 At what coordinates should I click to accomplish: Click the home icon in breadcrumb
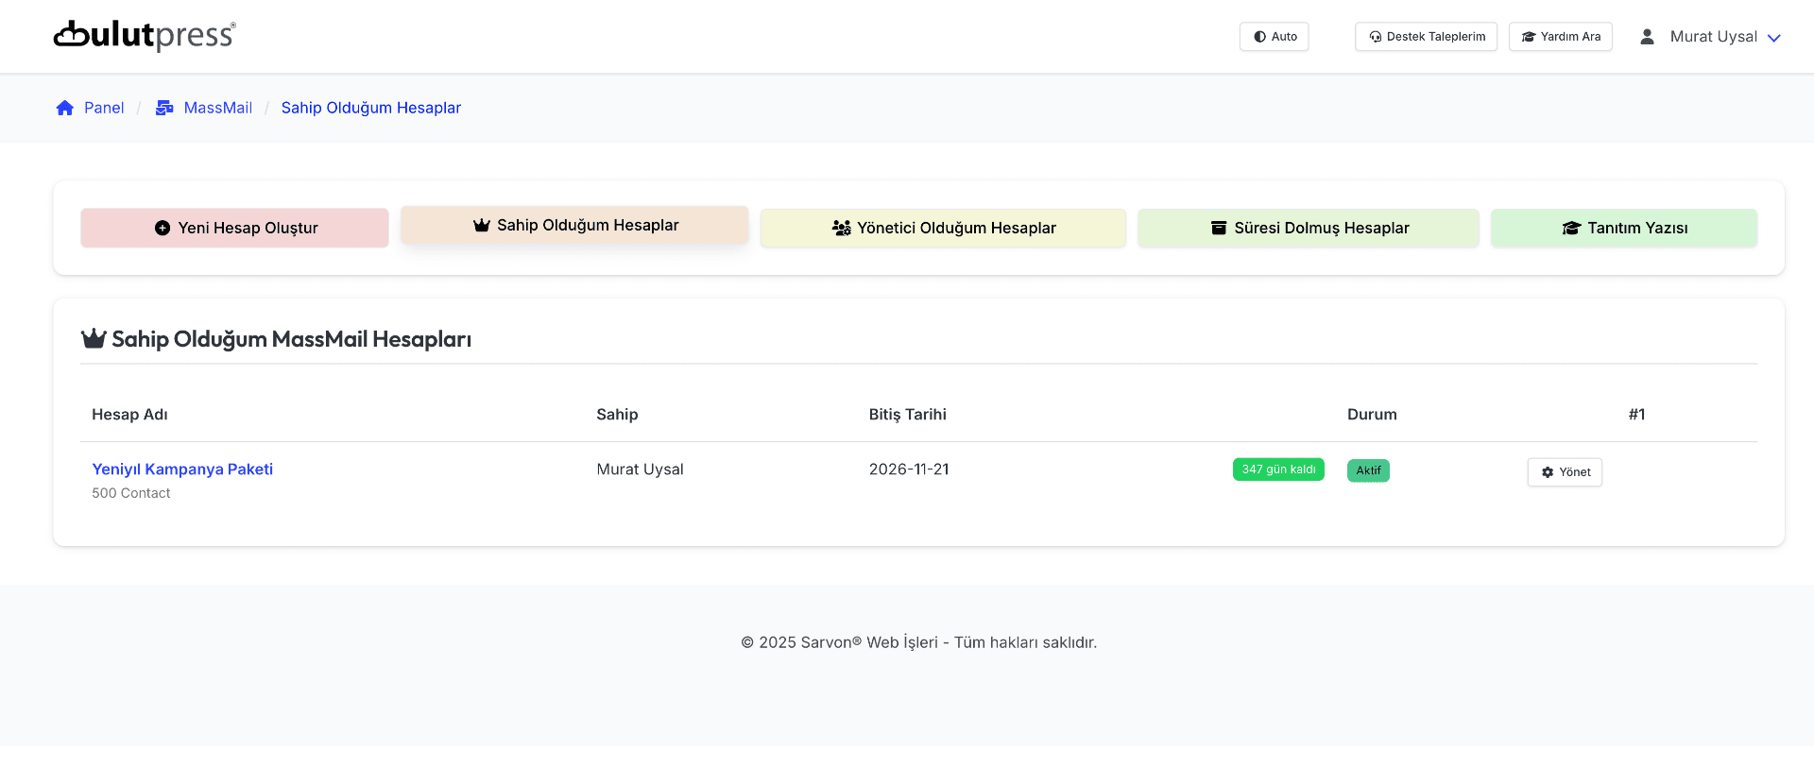pos(64,108)
